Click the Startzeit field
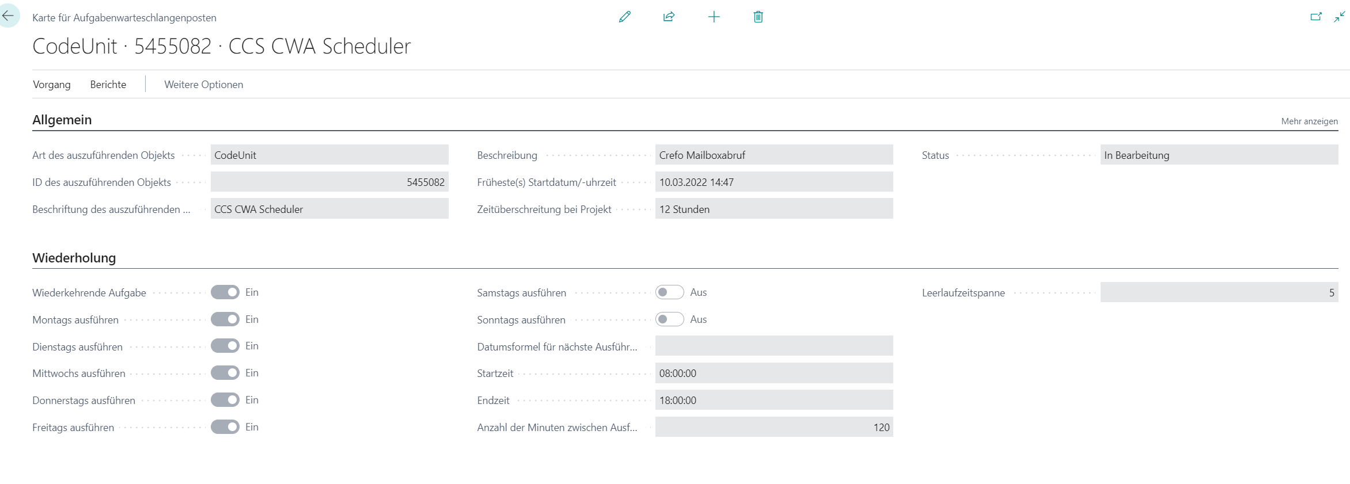Screen dimensions: 1350x484 tap(773, 373)
